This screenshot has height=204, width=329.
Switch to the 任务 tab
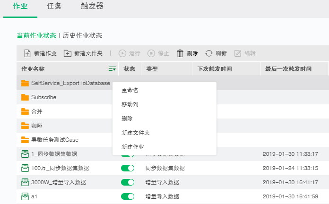pyautogui.click(x=53, y=7)
